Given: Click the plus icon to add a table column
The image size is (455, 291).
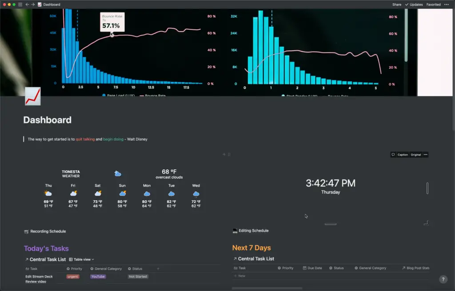Looking at the screenshot, I should pyautogui.click(x=158, y=269).
